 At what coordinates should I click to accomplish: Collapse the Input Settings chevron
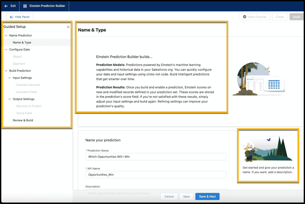click(x=10, y=78)
